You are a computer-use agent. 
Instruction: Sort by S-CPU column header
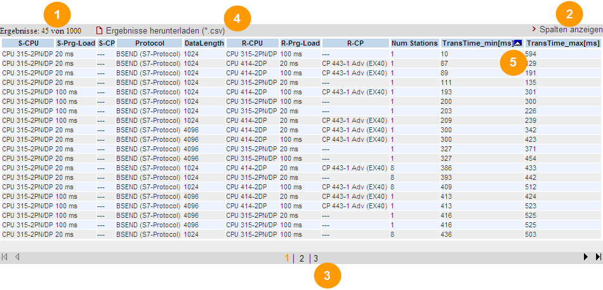pyautogui.click(x=28, y=43)
